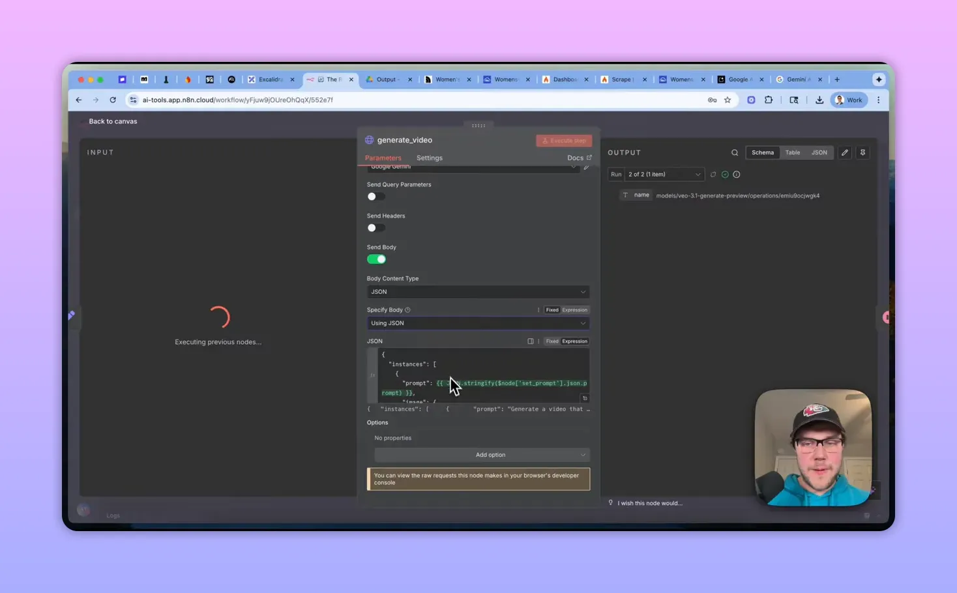
Task: Pin the output data with the pin icon
Action: coord(862,152)
